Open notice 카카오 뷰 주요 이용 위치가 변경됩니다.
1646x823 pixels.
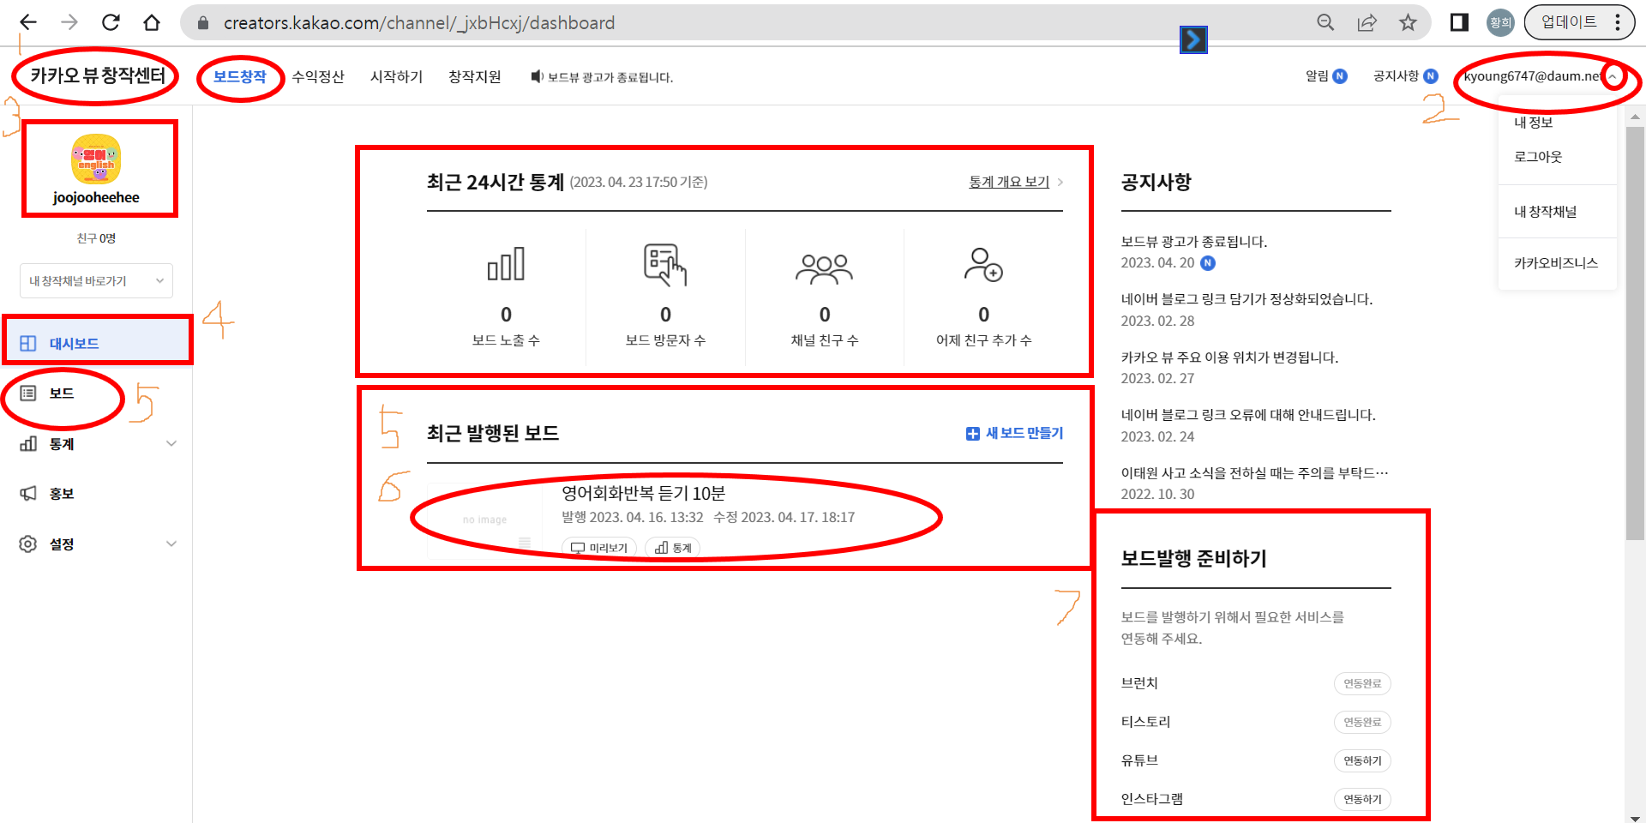click(1229, 357)
